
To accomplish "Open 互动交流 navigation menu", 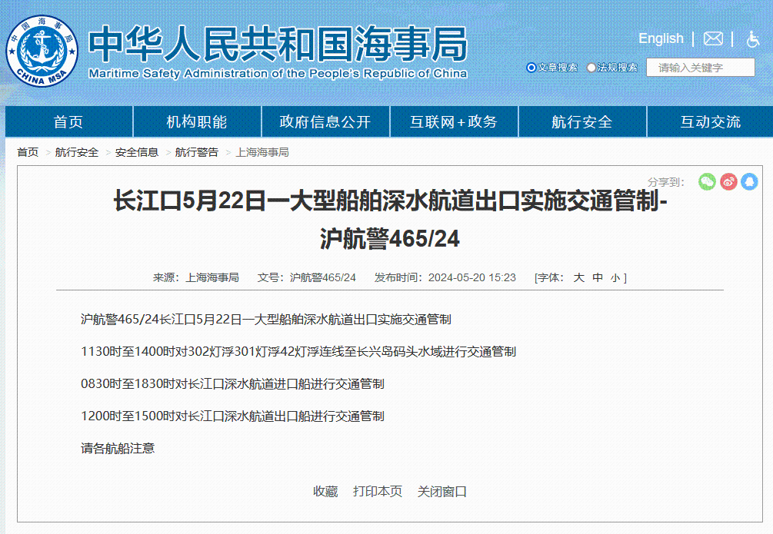I will (x=710, y=121).
